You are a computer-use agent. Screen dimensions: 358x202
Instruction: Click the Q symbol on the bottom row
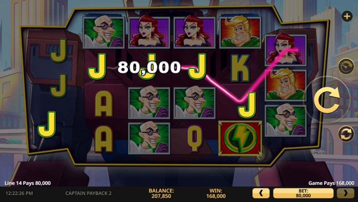point(195,138)
